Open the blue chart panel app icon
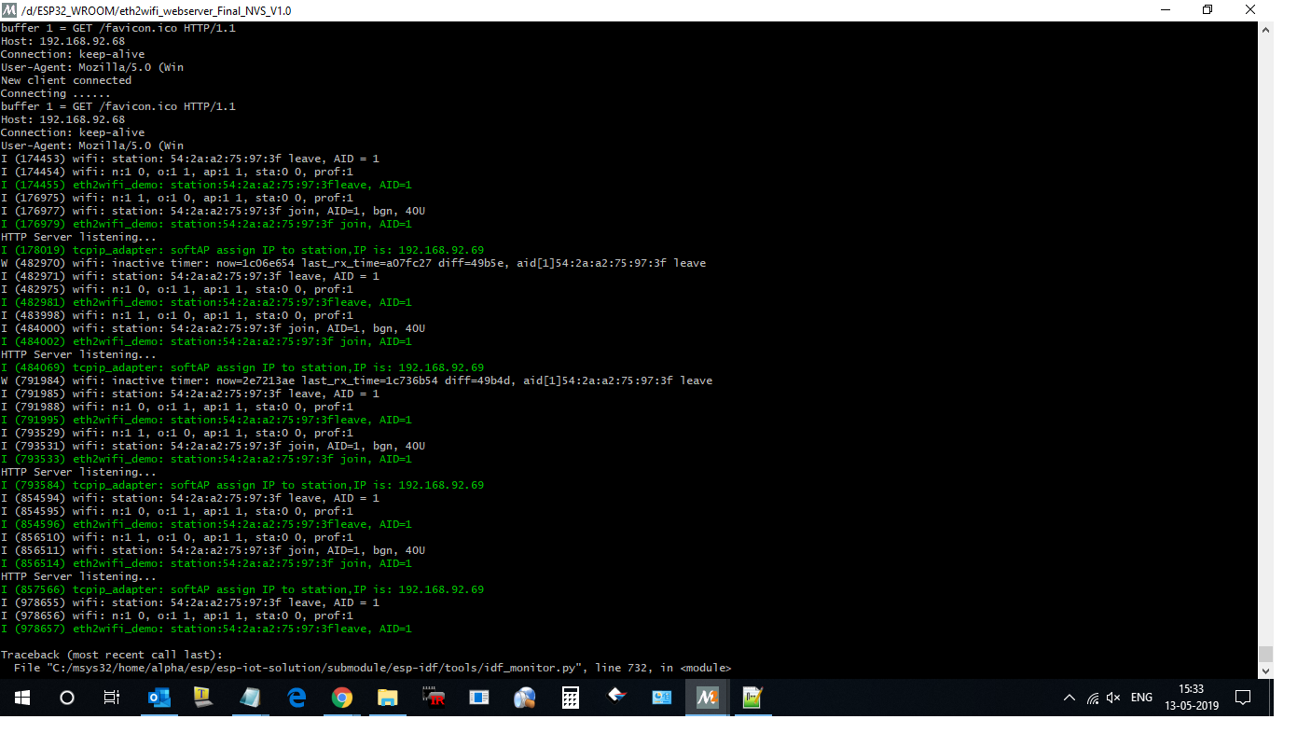 662,698
